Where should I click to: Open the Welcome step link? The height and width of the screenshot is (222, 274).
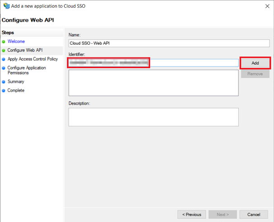point(16,42)
